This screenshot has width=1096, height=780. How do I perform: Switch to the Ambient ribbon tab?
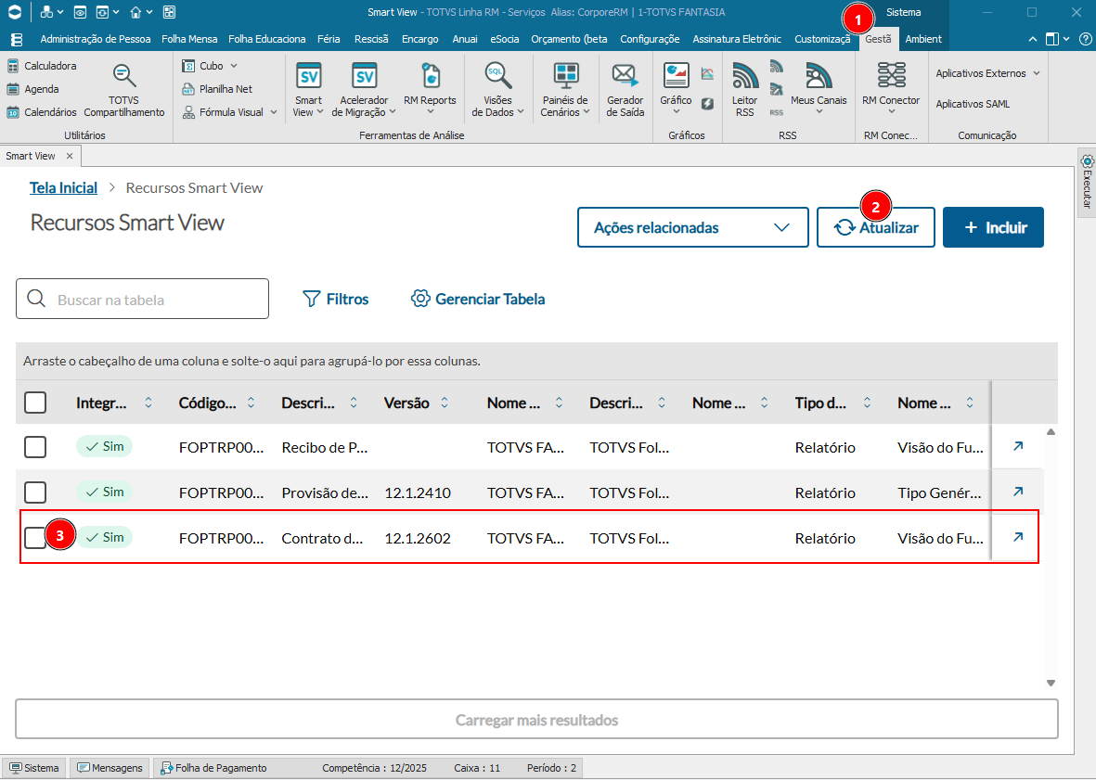point(923,39)
